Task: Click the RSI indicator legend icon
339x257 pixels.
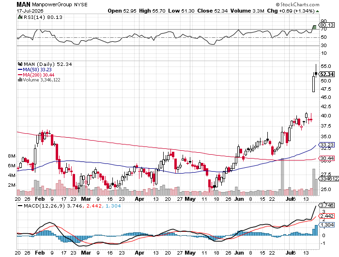Action: (20, 17)
